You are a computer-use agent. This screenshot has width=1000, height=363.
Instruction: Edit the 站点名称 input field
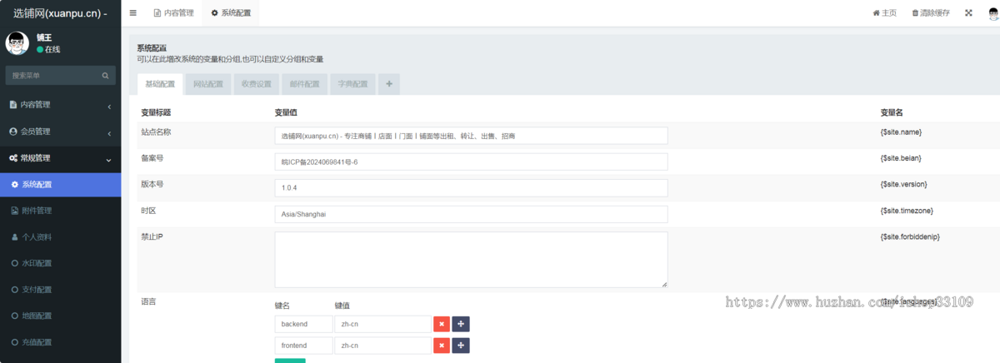coord(471,136)
